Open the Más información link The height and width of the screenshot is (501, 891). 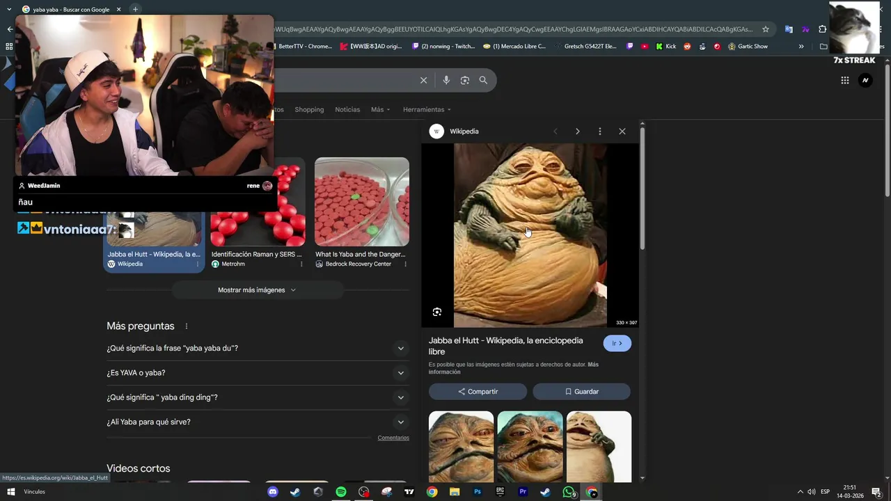point(514,368)
